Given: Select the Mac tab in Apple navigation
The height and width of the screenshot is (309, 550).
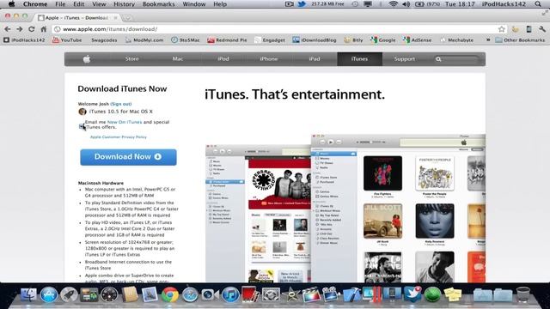Looking at the screenshot, I should (178, 59).
